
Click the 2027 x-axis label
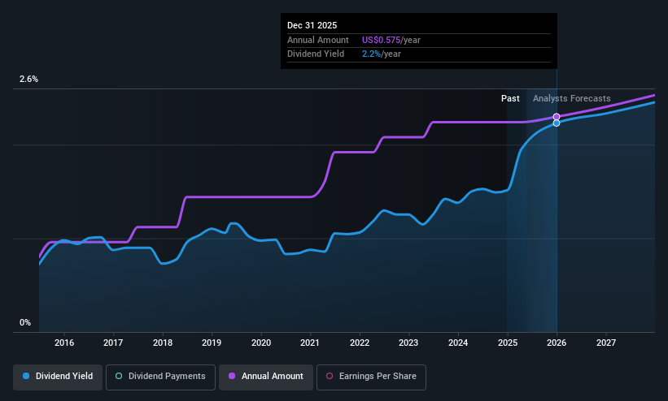606,343
